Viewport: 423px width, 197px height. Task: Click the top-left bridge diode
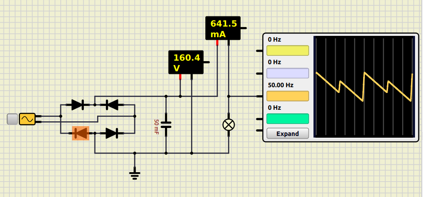[x=78, y=104]
